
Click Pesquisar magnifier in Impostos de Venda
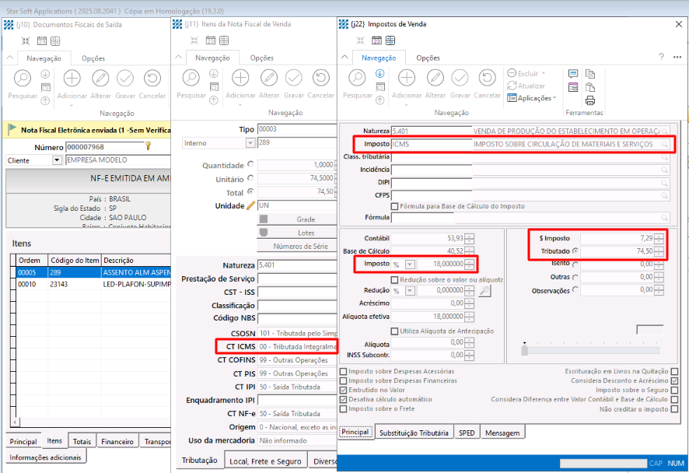(x=358, y=78)
